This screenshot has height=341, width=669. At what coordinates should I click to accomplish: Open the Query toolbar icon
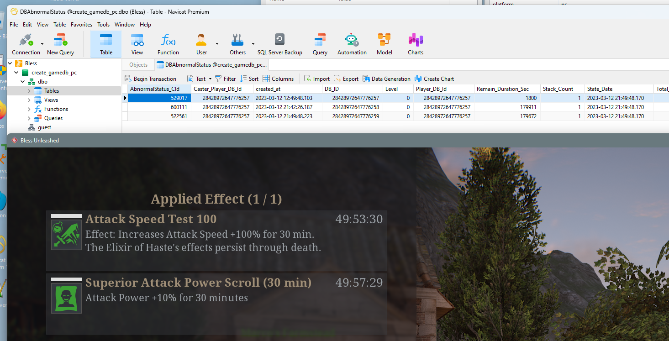320,44
